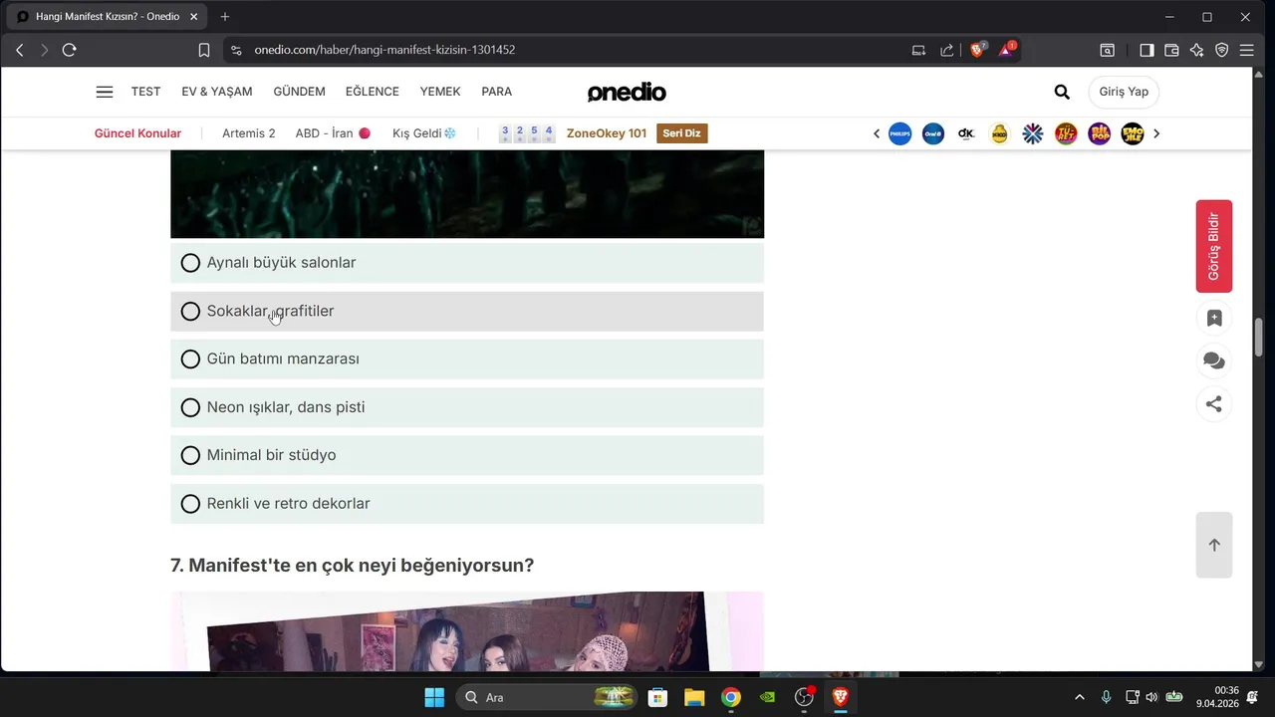Click the Philips brand logo
This screenshot has height=717, width=1275.
899,133
